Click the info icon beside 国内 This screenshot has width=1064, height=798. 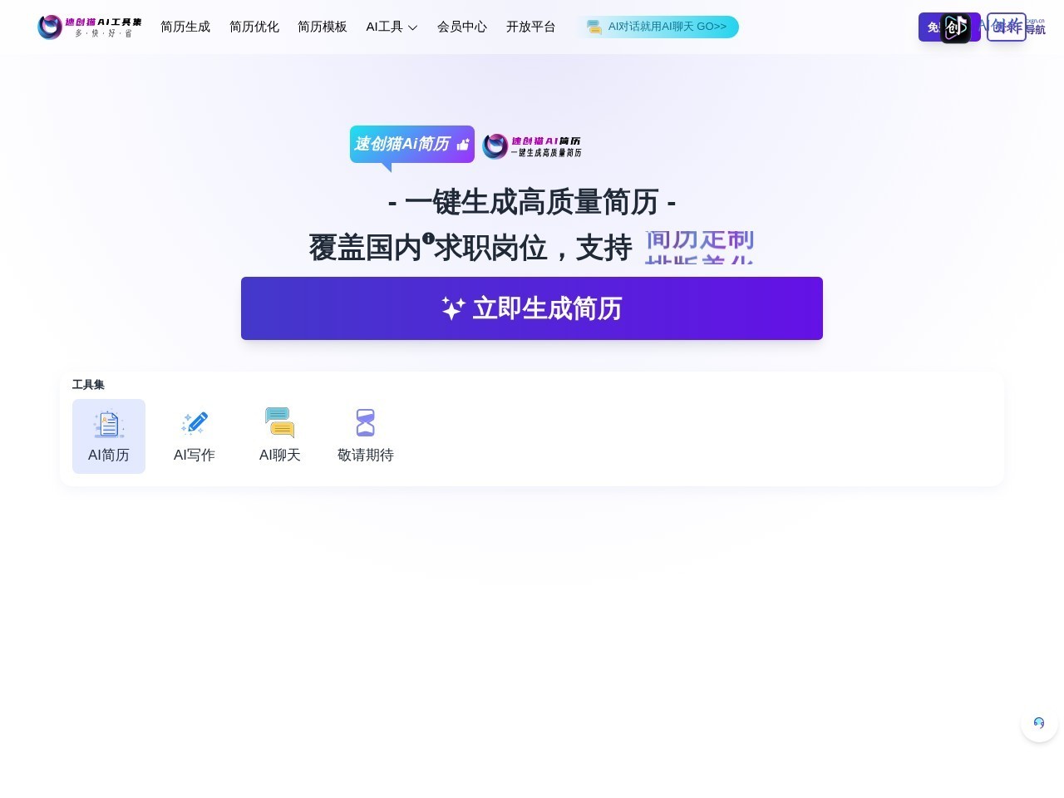(428, 238)
